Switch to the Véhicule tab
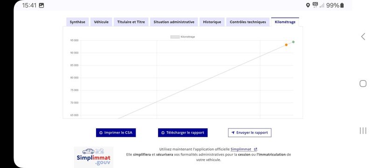The image size is (373, 168). [x=101, y=22]
